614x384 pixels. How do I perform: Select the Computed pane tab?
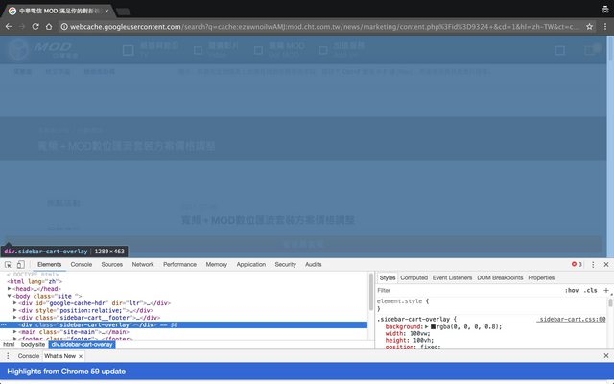[x=413, y=277]
